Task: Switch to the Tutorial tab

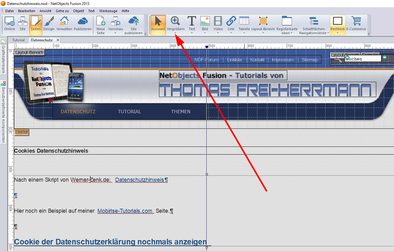Action: (x=18, y=40)
